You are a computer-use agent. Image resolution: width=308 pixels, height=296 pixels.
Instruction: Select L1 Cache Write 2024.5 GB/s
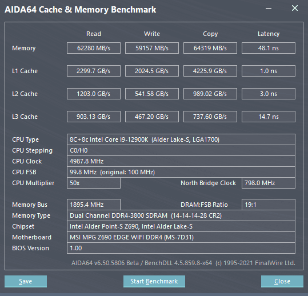click(x=152, y=71)
